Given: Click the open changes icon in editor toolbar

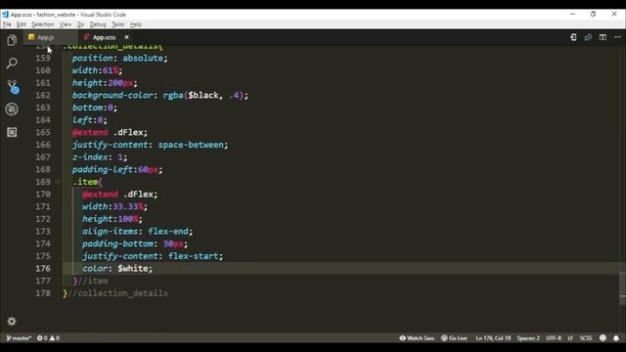Looking at the screenshot, I should 573,37.
